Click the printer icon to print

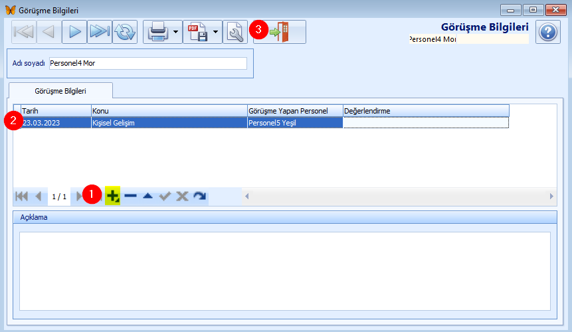157,32
